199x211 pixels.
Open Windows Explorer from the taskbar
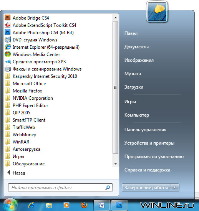[49, 205]
